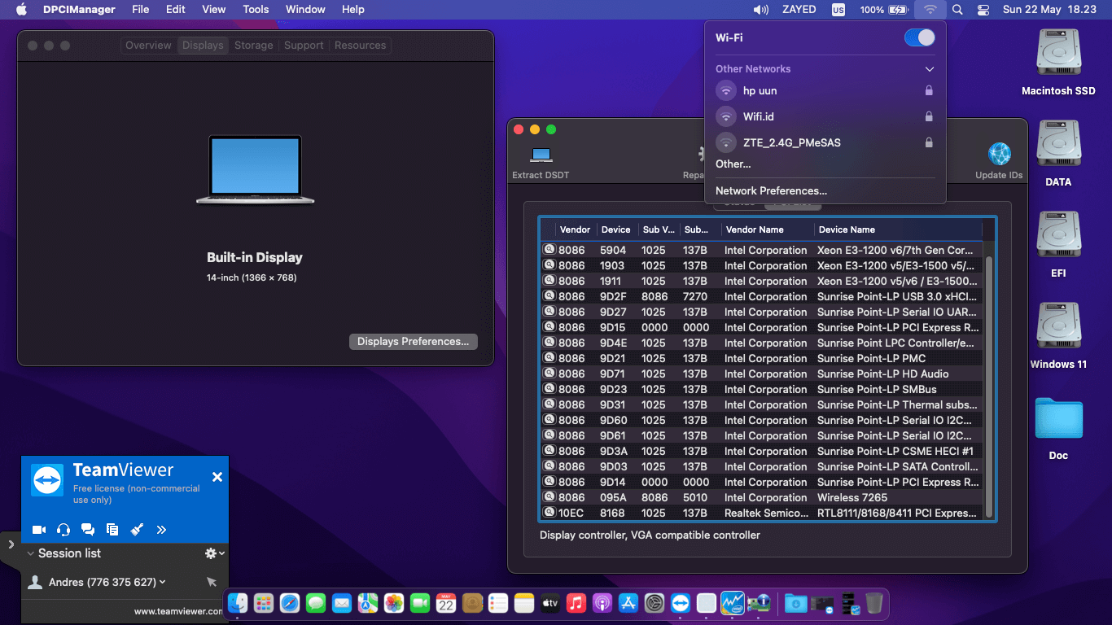Collapse the Other Networks list
The image size is (1112, 625).
click(x=930, y=69)
